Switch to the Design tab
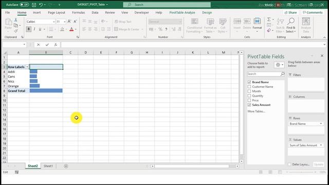The image size is (329, 185). point(207,12)
